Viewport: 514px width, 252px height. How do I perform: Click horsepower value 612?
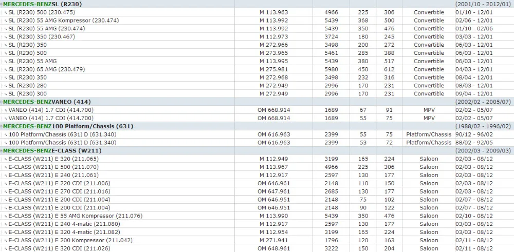[389, 69]
